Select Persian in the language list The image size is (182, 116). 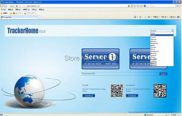tap(162, 47)
